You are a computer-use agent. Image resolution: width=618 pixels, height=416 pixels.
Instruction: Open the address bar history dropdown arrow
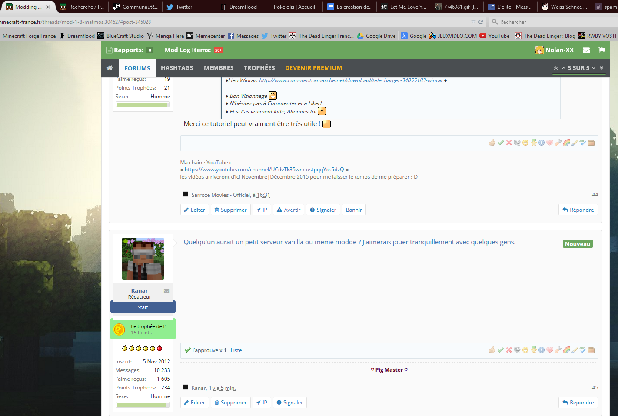[x=473, y=22]
